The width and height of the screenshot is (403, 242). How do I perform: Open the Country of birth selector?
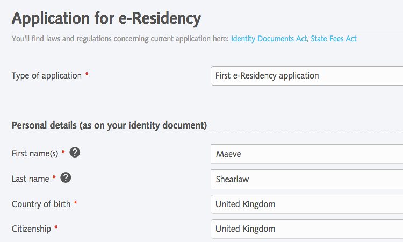click(x=306, y=204)
